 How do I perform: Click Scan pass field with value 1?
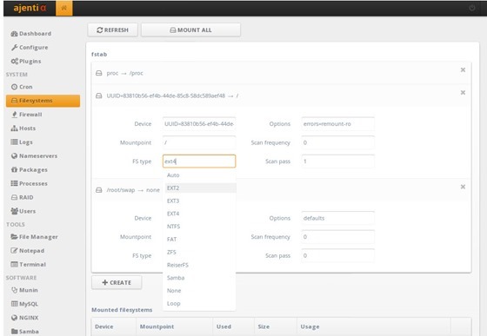[338, 161]
